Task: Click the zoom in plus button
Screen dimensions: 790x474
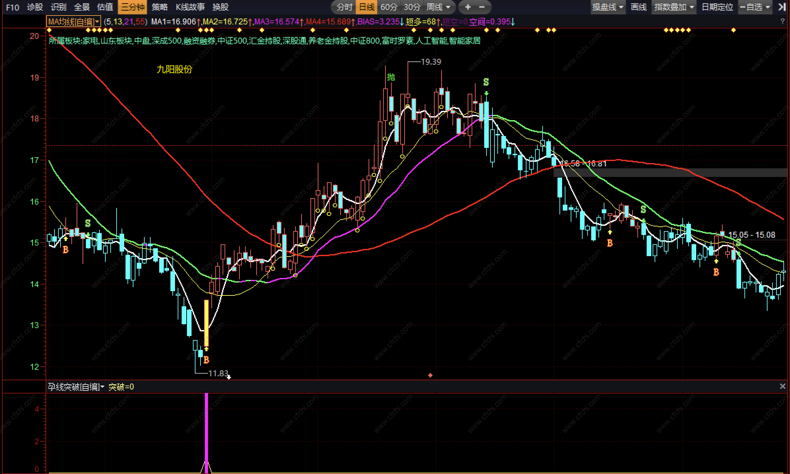Action: tap(468, 7)
